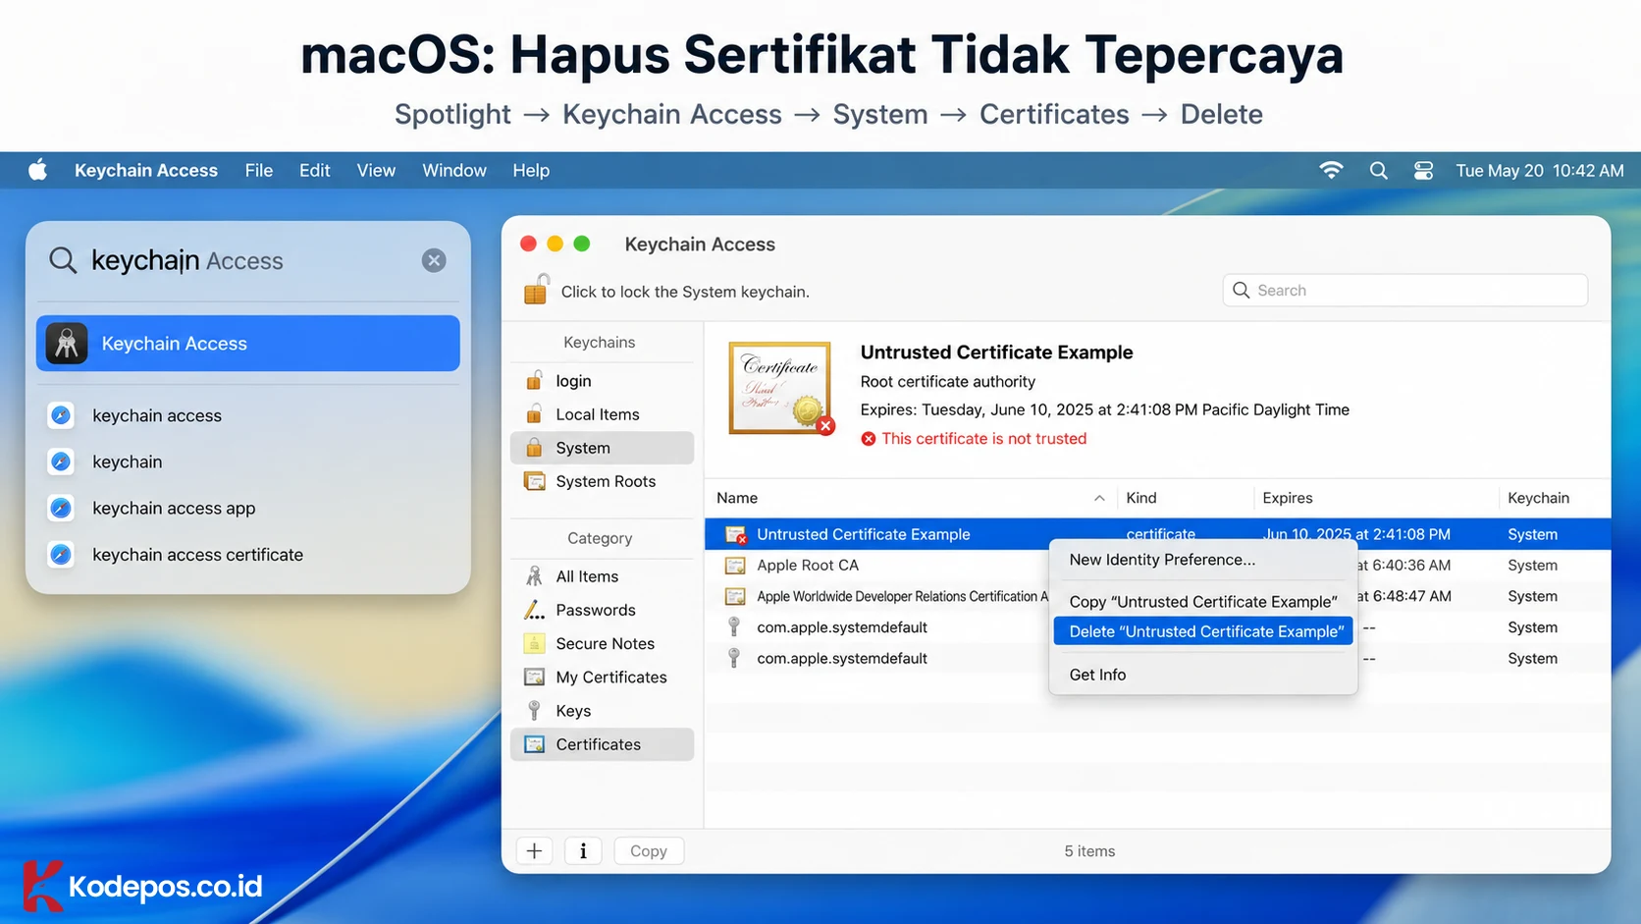This screenshot has height=924, width=1641.
Task: Select the login keychain
Action: click(602, 380)
